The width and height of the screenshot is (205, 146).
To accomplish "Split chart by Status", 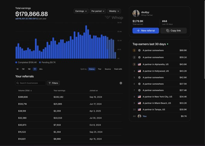I will [92, 69].
